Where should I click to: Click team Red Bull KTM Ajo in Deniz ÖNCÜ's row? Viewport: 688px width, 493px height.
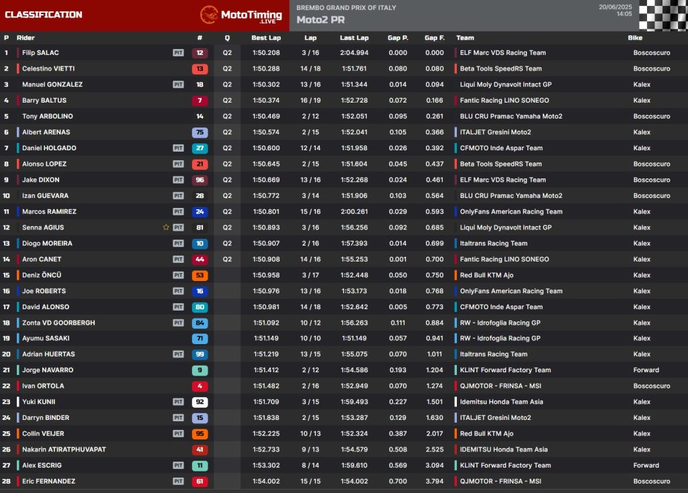486,275
